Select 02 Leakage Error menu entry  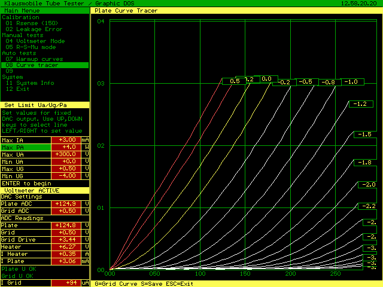pos(34,29)
